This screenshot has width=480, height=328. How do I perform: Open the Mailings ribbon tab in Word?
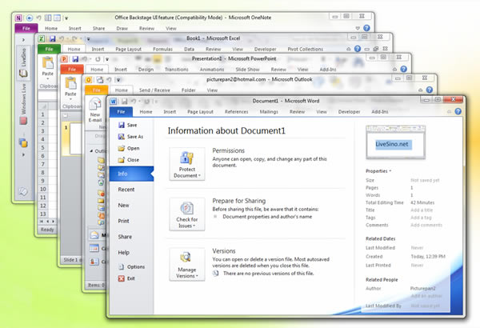coord(270,112)
